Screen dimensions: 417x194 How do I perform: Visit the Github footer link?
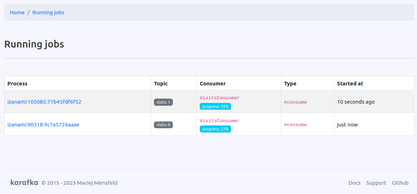pos(400,183)
